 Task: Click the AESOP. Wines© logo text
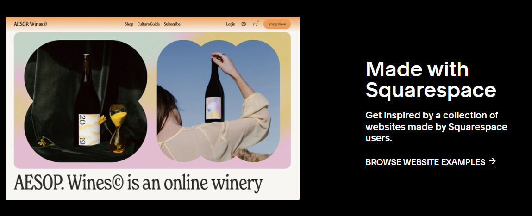[x=30, y=24]
